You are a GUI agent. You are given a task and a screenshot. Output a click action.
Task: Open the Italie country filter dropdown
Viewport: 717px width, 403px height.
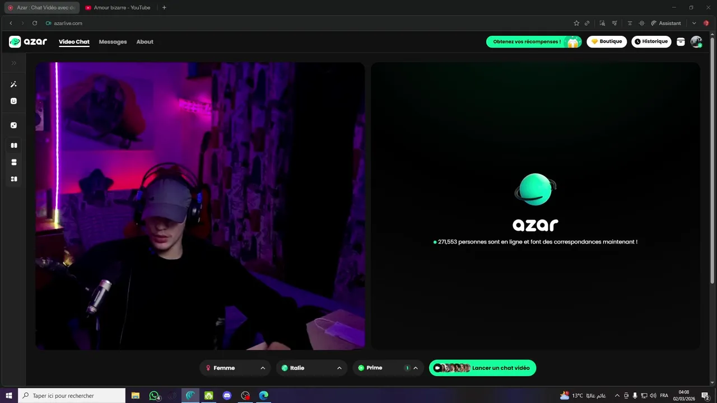(311, 368)
